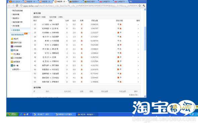Image resolution: width=198 pixels, height=123 pixels.
Task: Open match row 22 team names link
Action: pyautogui.click(x=50, y=24)
